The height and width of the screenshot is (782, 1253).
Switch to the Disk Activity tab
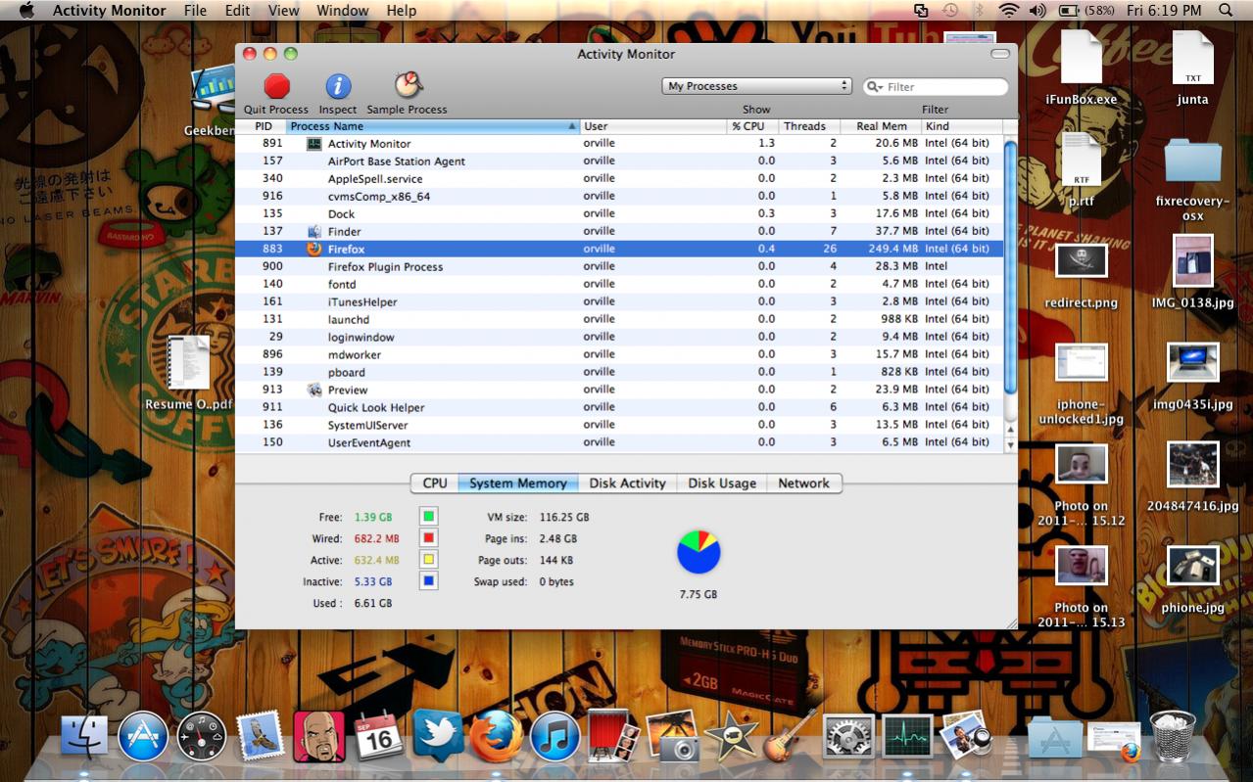(627, 483)
